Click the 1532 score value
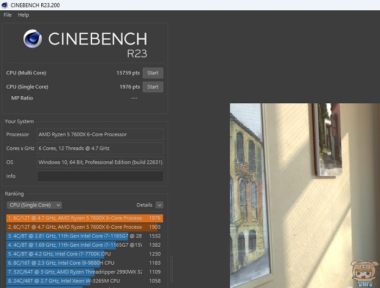This screenshot has width=380, height=288. [155, 236]
